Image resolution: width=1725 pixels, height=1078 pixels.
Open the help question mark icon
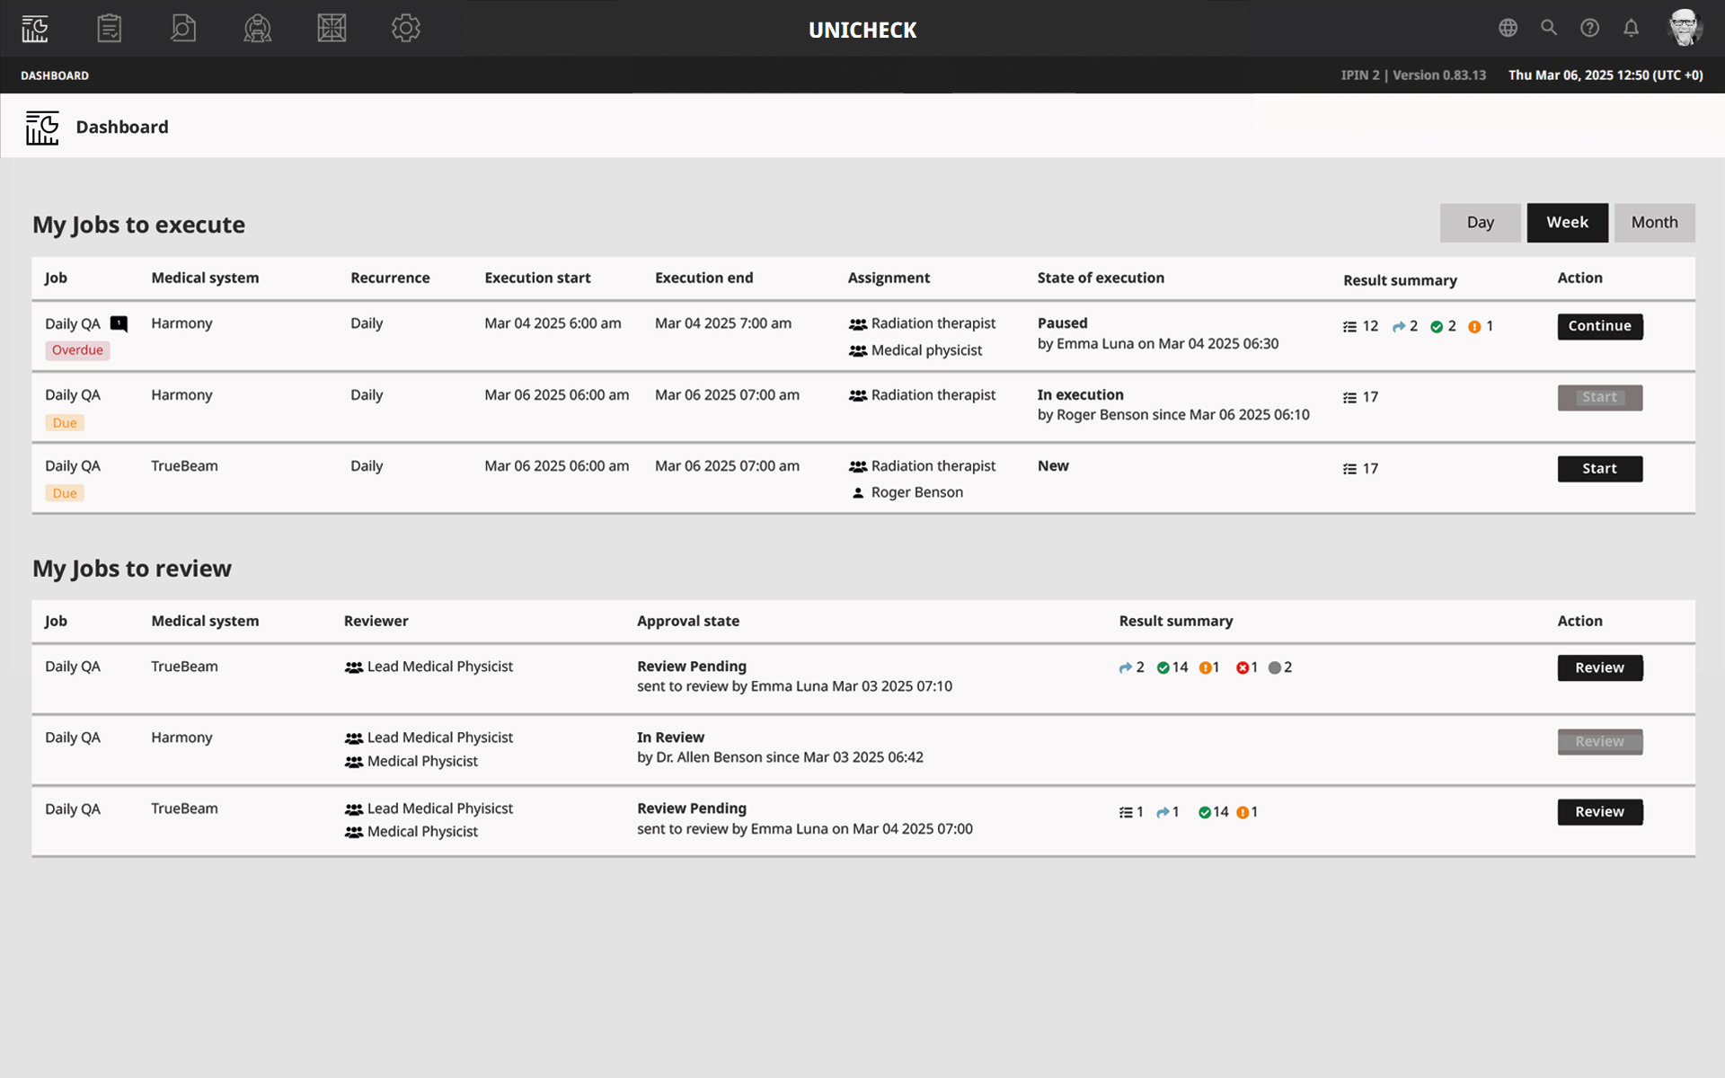(1589, 28)
